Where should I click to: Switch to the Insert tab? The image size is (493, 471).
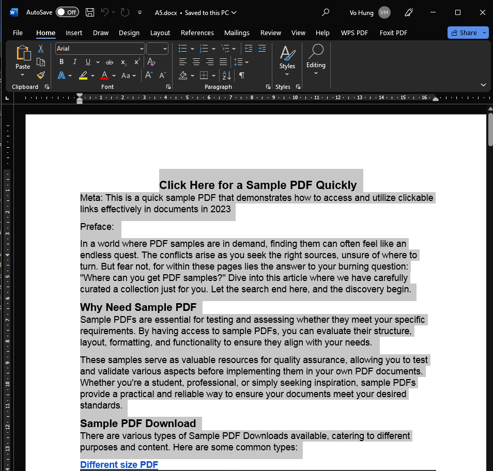click(x=74, y=33)
